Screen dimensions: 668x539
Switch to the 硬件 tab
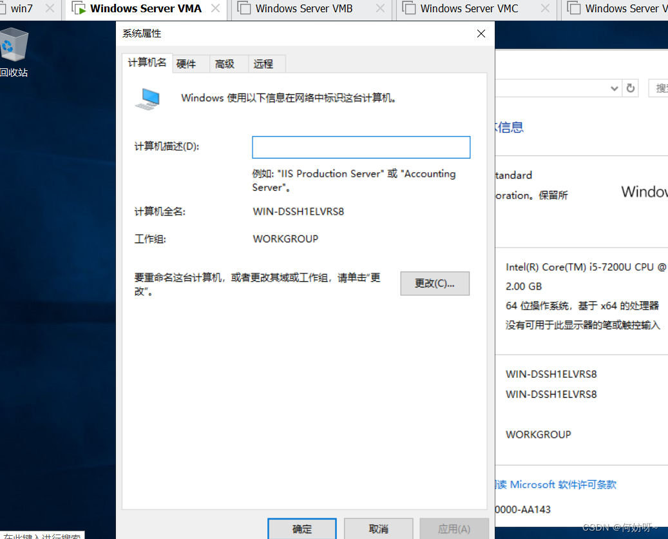[186, 64]
